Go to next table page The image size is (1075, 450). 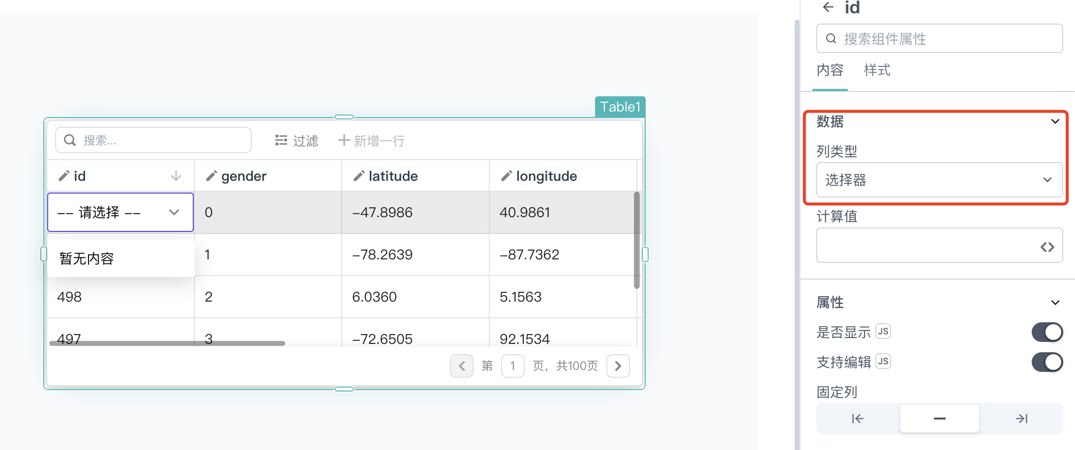tap(618, 366)
